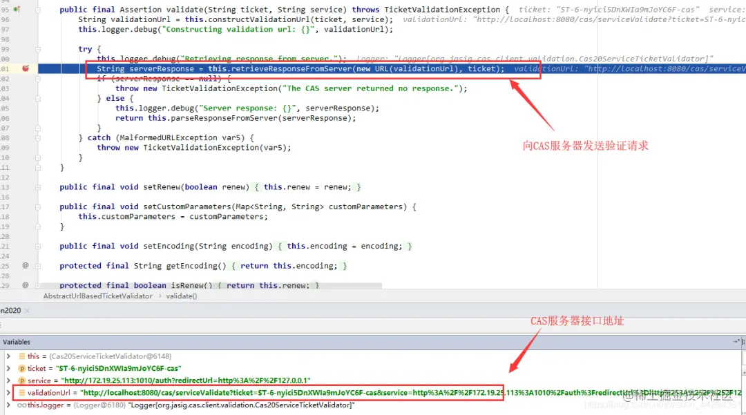
Task: Click the horizontal scrollbar under the editor
Action: click(212, 286)
